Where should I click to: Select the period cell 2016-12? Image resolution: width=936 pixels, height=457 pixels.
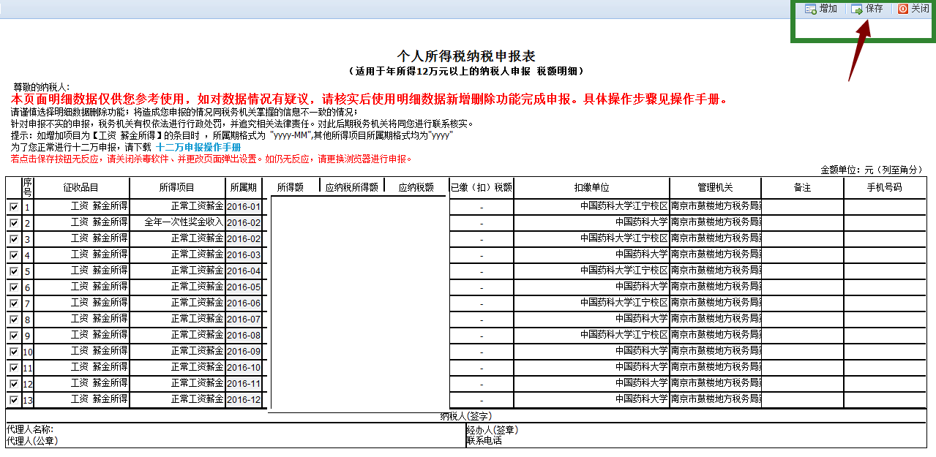(x=244, y=399)
